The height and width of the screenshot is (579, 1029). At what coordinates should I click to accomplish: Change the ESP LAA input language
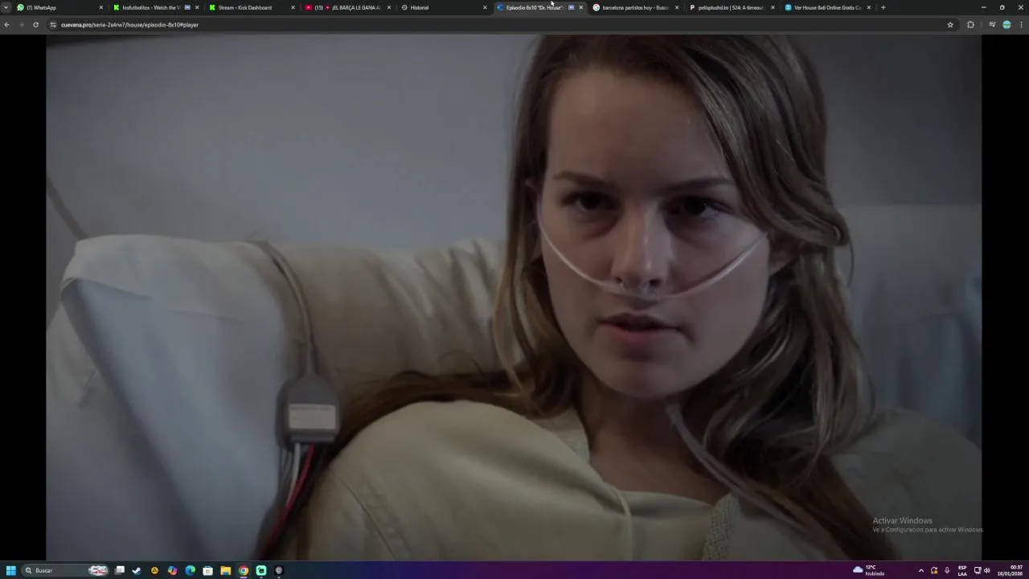pyautogui.click(x=962, y=570)
